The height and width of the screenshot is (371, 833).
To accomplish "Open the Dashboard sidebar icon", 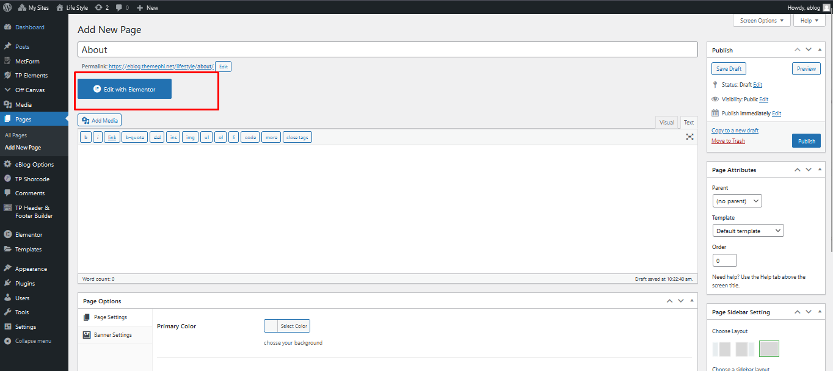I will pos(7,27).
